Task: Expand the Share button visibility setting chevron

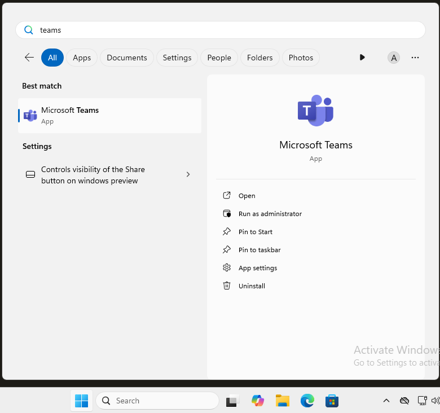Action: [188, 175]
